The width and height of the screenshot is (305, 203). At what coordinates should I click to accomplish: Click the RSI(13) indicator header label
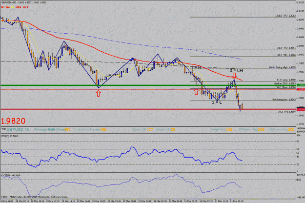10,136
